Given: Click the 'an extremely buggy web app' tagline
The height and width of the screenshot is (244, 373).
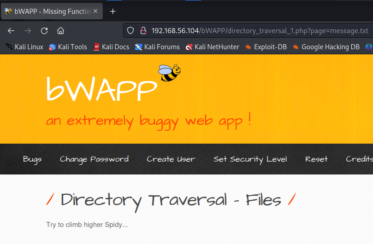Looking at the screenshot, I should (x=148, y=121).
